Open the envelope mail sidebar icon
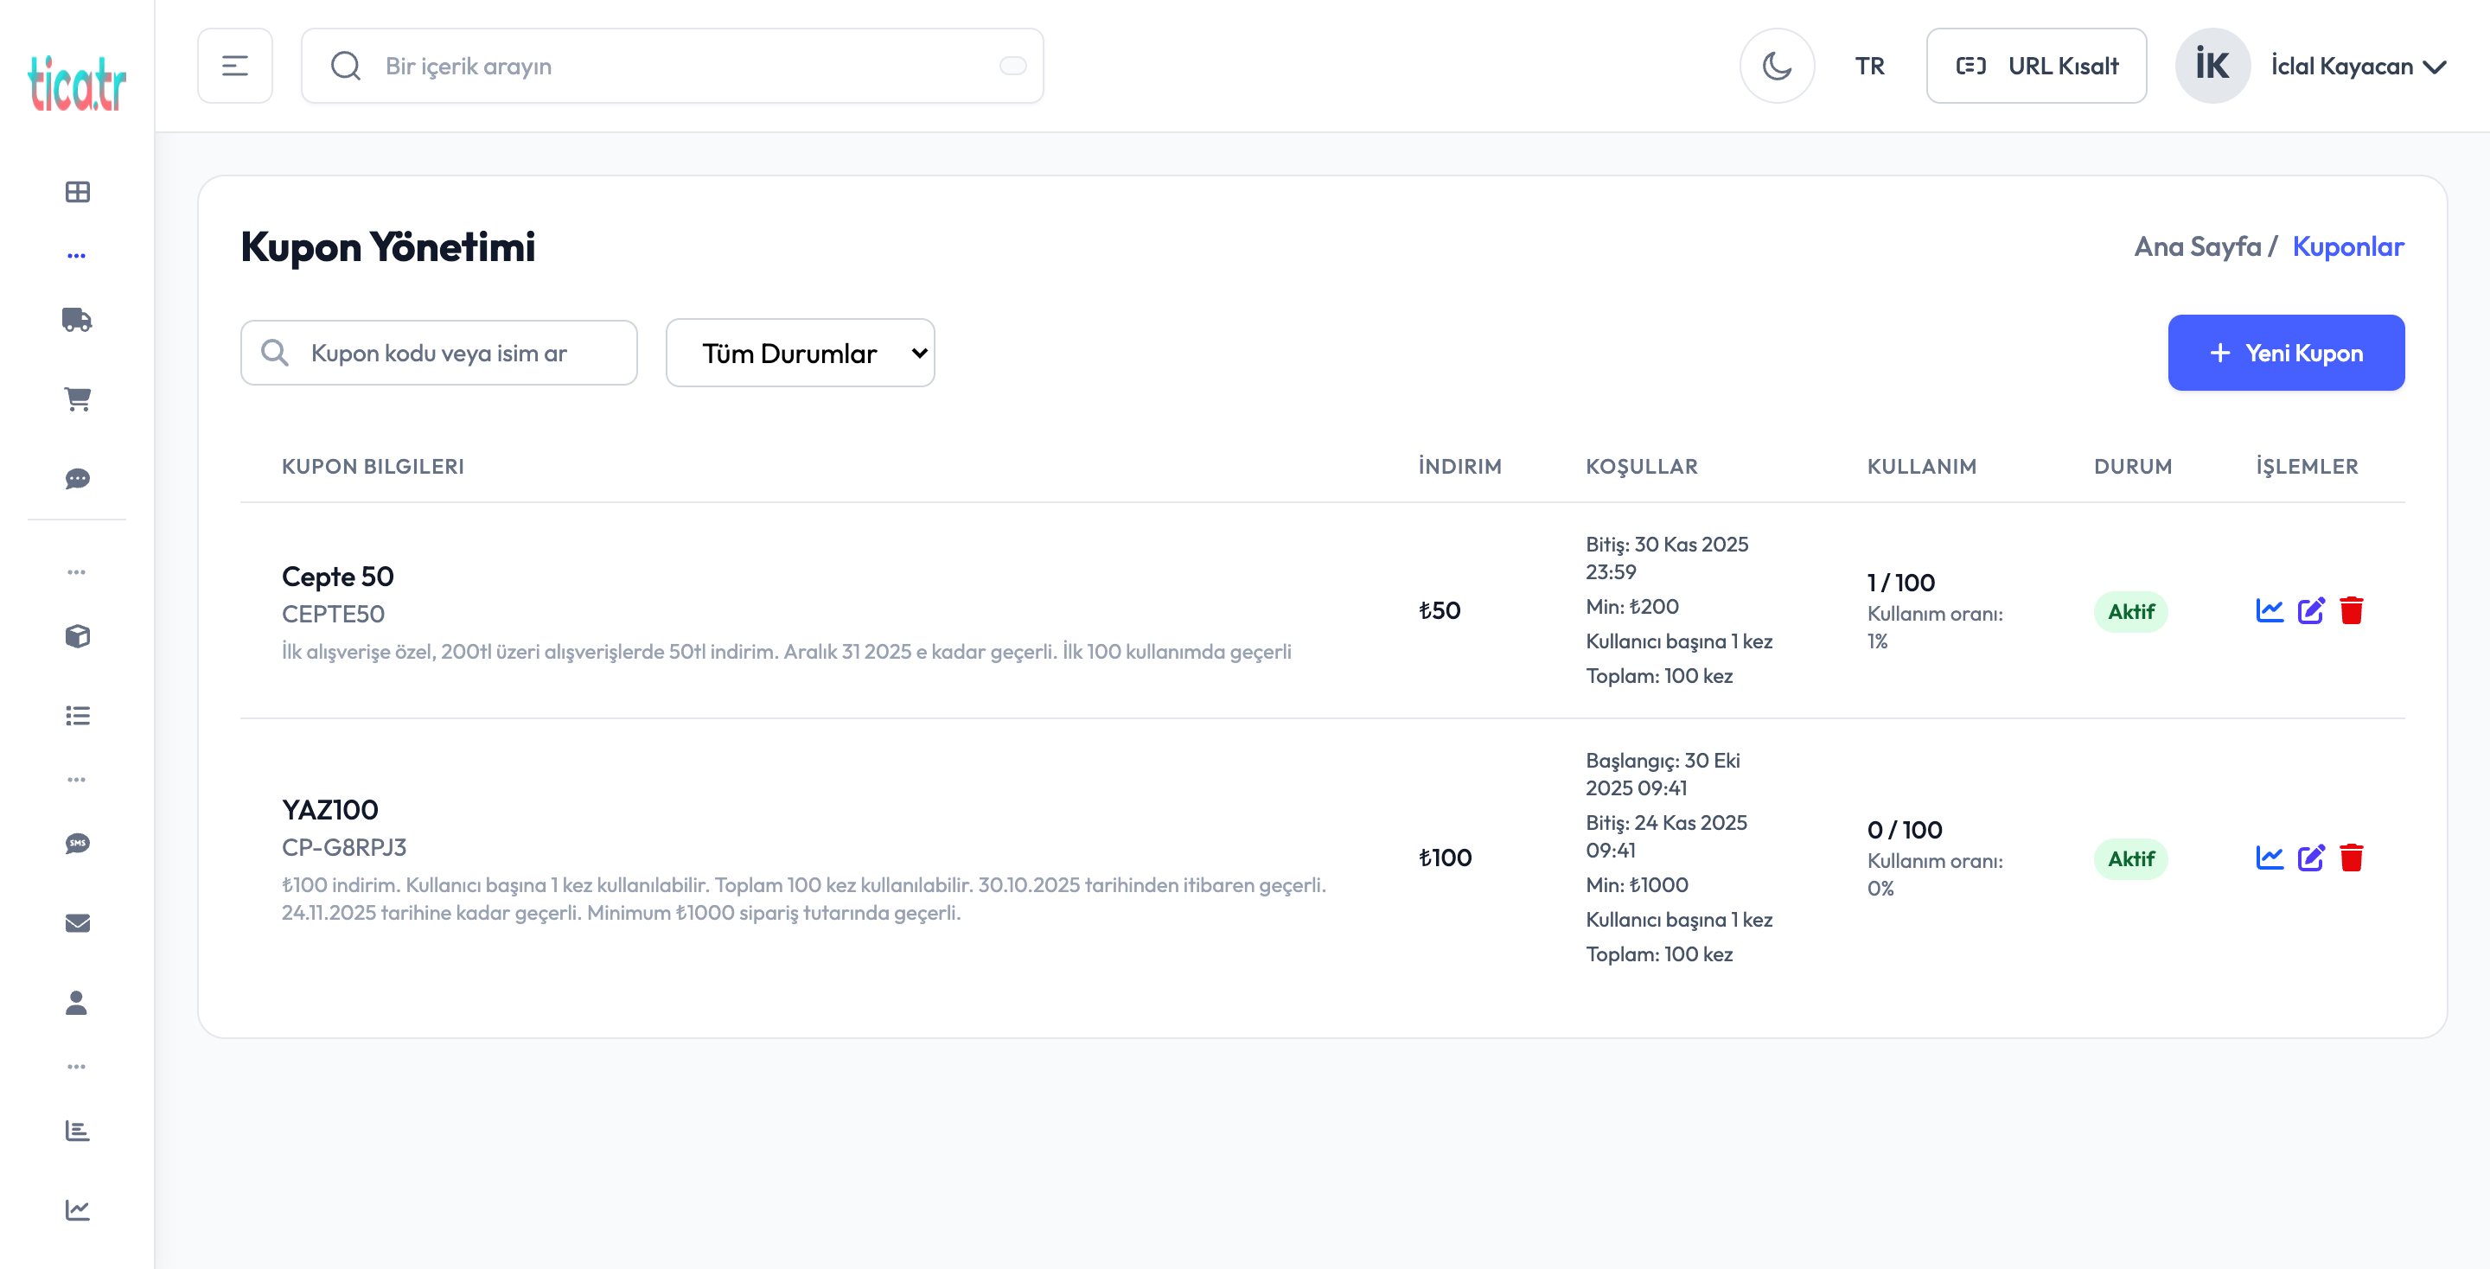2490x1269 pixels. (77, 923)
